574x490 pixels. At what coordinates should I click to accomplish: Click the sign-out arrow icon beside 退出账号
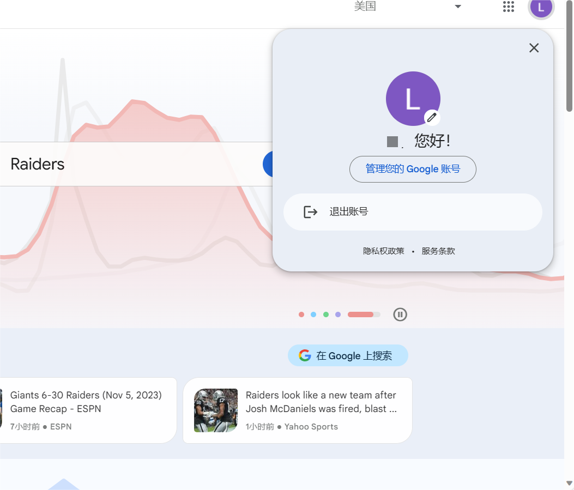[x=310, y=212]
